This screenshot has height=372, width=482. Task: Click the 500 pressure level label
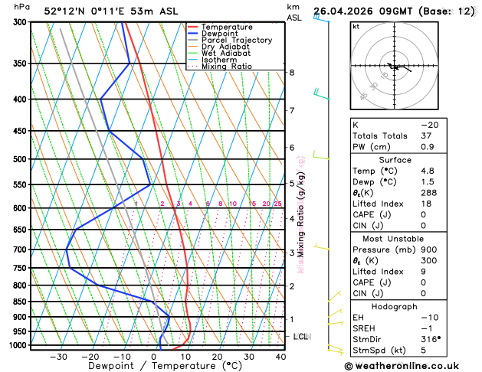tap(21, 159)
